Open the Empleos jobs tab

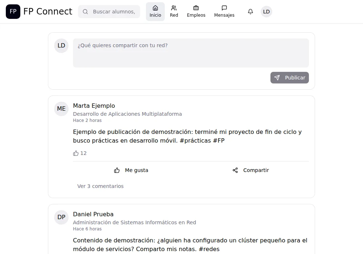tap(196, 12)
